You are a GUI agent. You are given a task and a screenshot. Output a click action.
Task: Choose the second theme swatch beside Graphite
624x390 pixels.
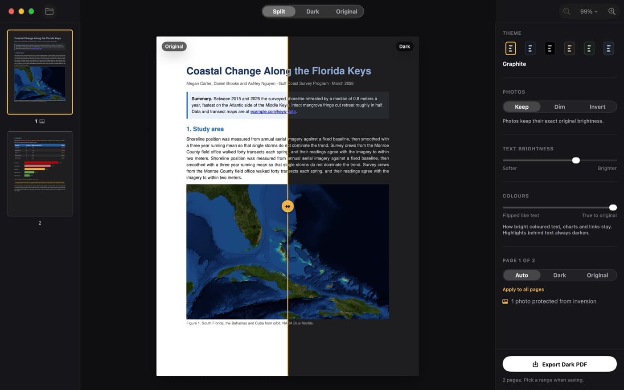tap(530, 48)
